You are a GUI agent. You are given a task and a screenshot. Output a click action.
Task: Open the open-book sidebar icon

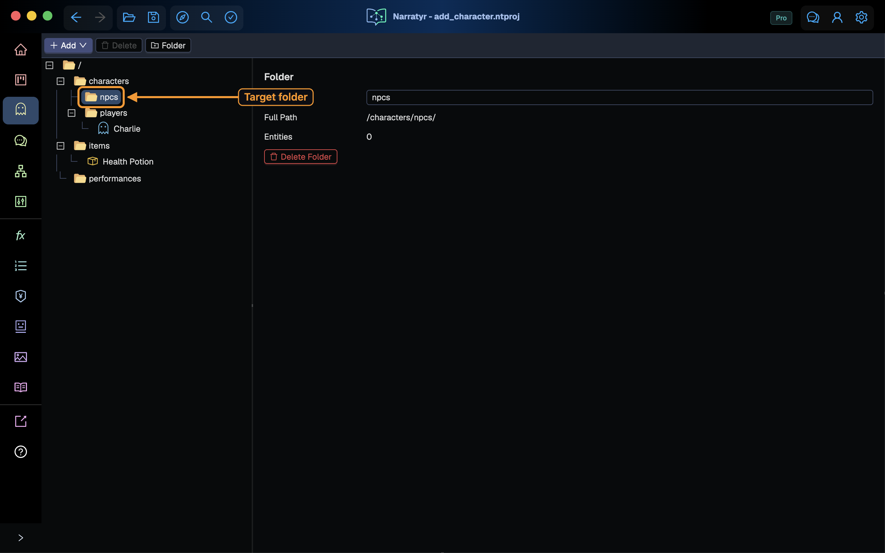point(21,387)
